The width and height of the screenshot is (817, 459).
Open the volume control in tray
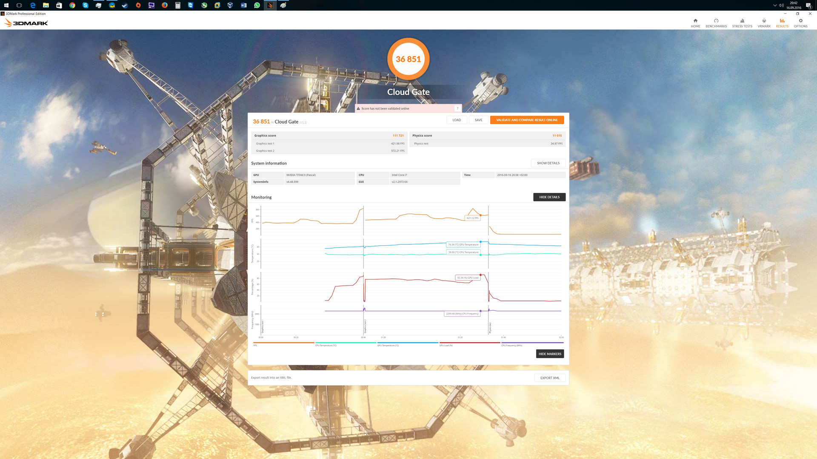(x=781, y=5)
